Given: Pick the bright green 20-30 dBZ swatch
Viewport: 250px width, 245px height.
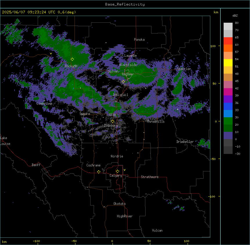Looking at the screenshot, I should (228, 121).
